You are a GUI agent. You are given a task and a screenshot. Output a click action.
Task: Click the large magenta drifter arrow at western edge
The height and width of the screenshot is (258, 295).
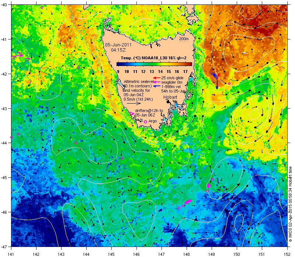(17, 55)
